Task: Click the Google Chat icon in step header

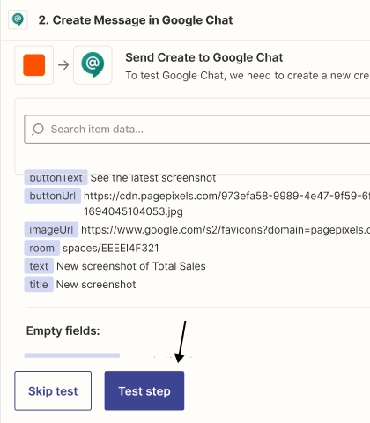Action: click(x=18, y=19)
